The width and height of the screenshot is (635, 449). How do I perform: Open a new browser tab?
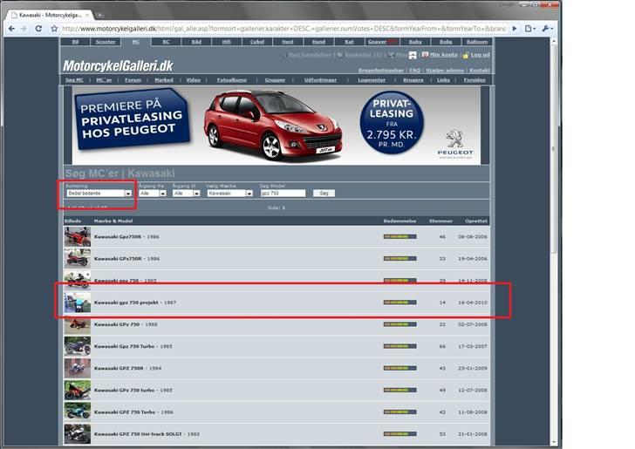[x=101, y=14]
